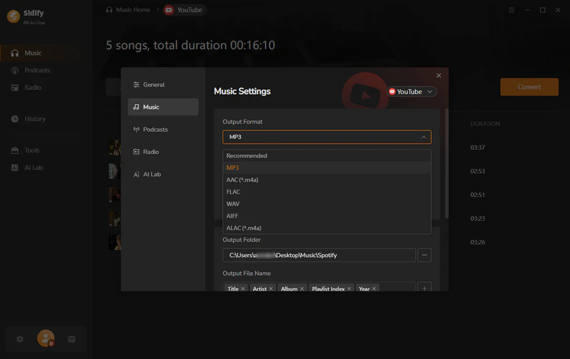Image resolution: width=570 pixels, height=359 pixels.
Task: Choose FLAC output format
Action: click(x=327, y=192)
